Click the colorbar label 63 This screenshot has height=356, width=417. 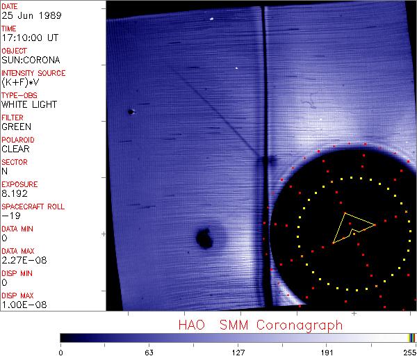point(148,351)
